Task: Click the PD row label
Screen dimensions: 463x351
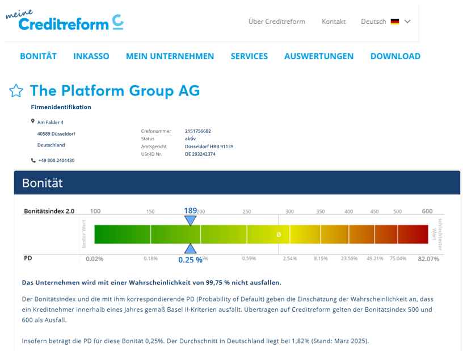Action: 28,258
